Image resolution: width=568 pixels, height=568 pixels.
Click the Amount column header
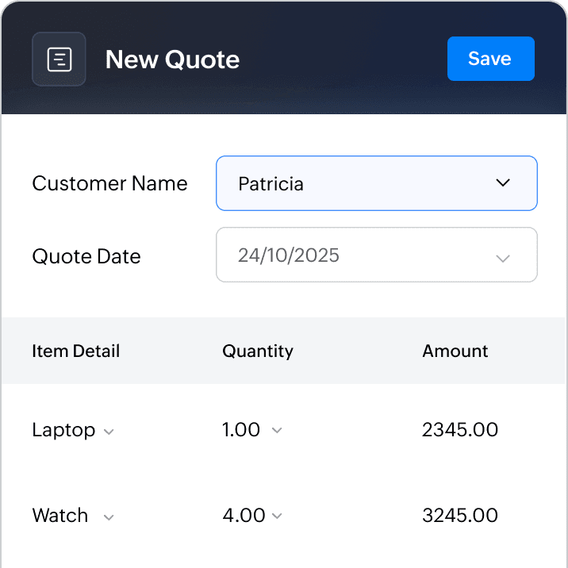pyautogui.click(x=455, y=351)
